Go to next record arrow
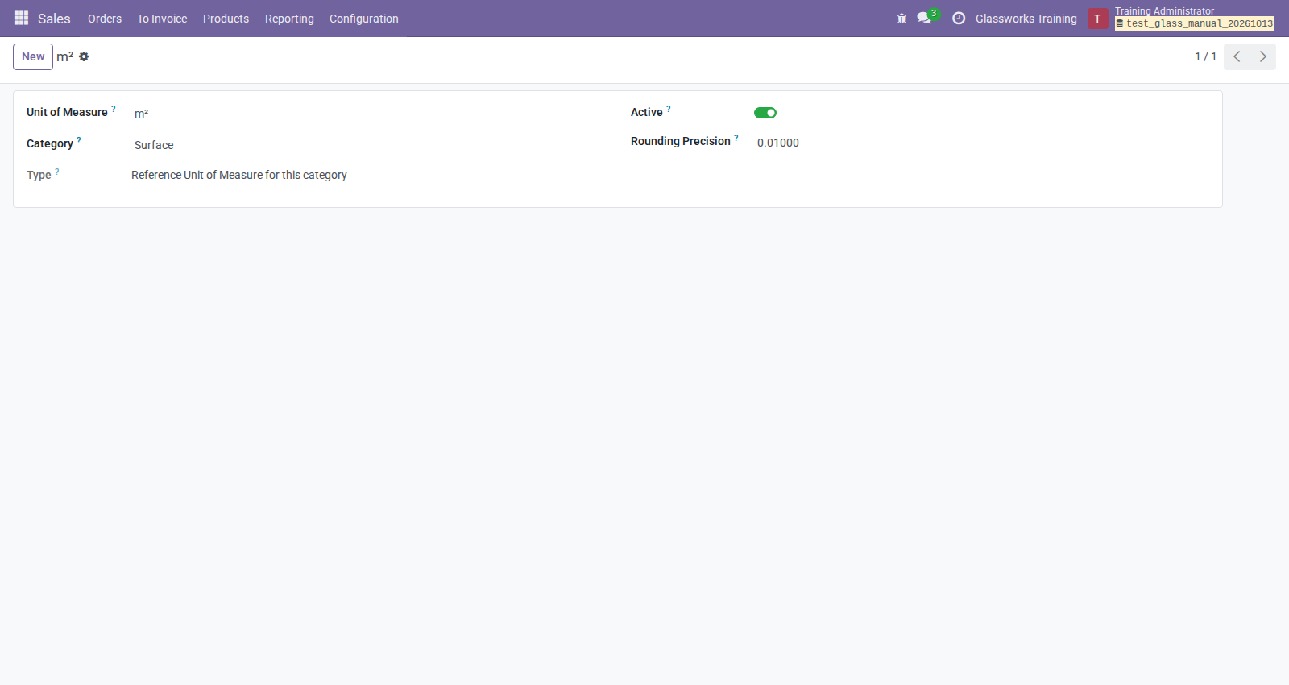 click(1263, 56)
